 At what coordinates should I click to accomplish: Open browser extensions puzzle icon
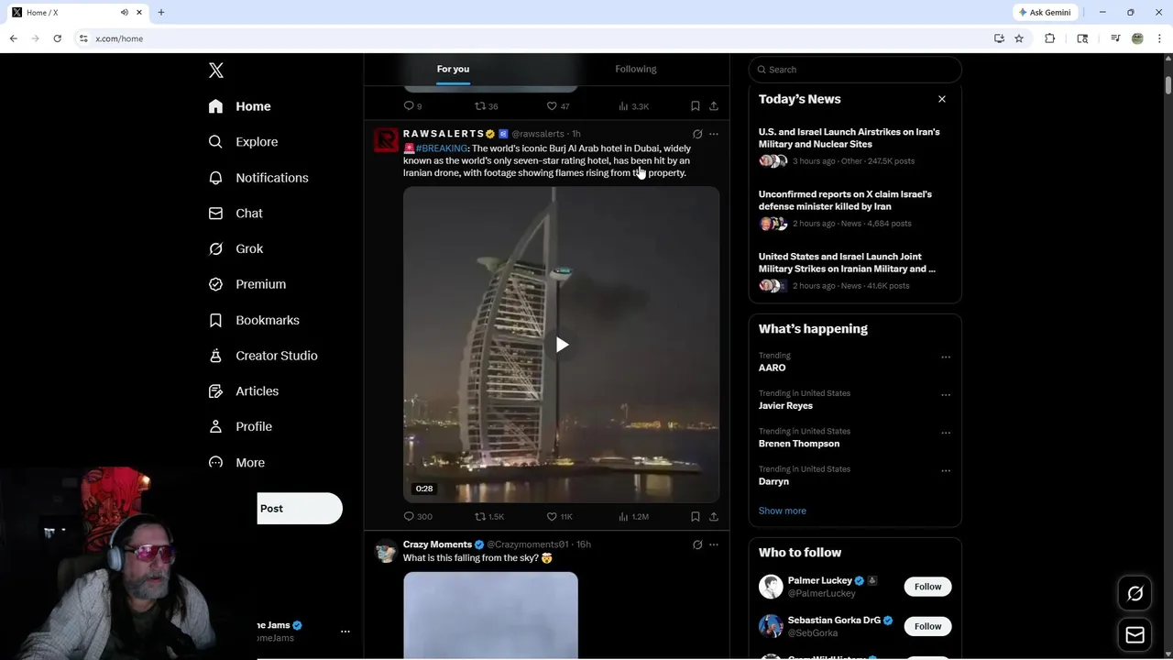1050,38
